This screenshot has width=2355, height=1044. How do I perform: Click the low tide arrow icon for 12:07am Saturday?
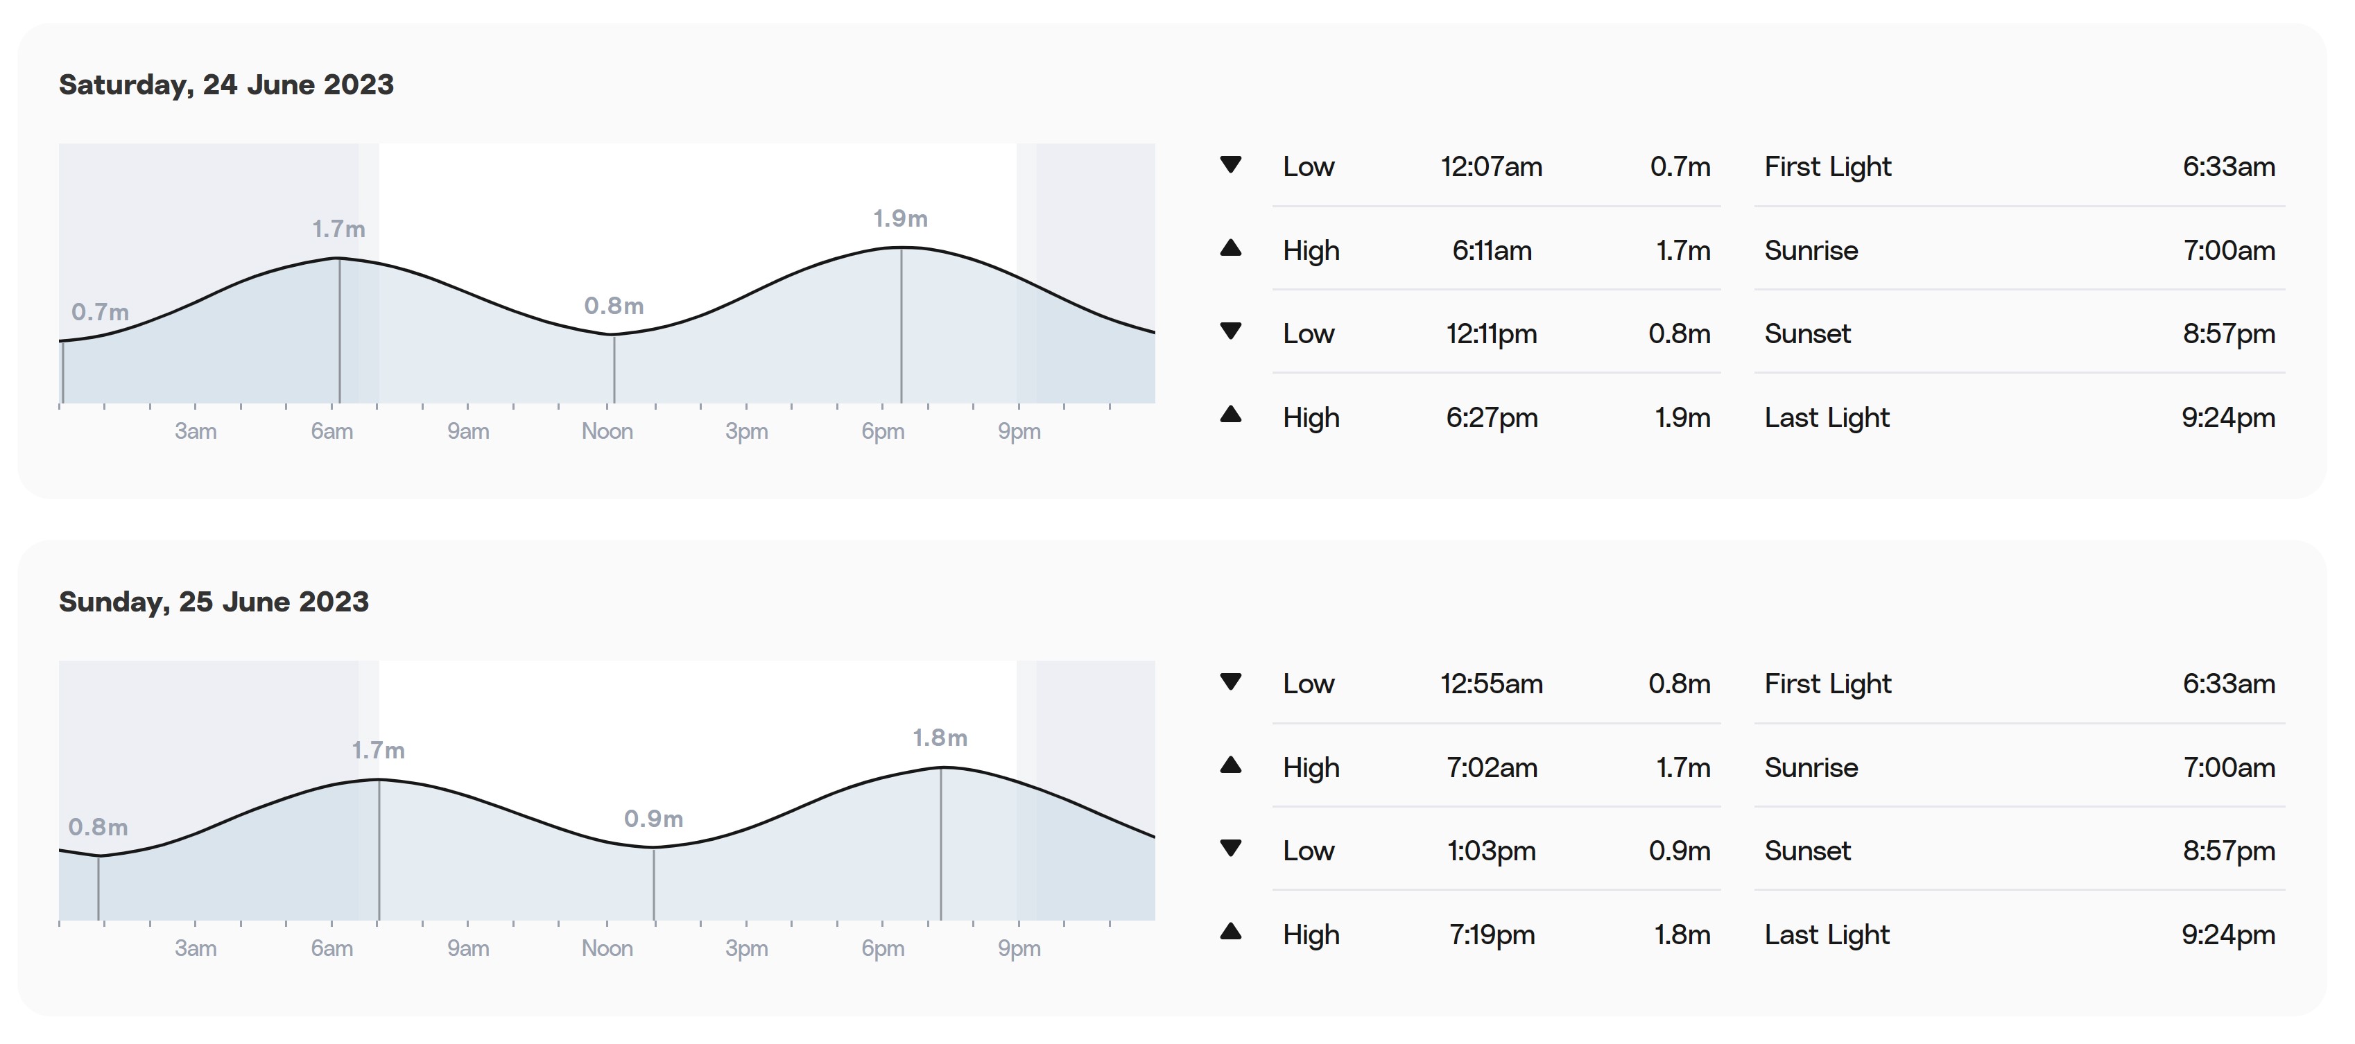tap(1230, 166)
